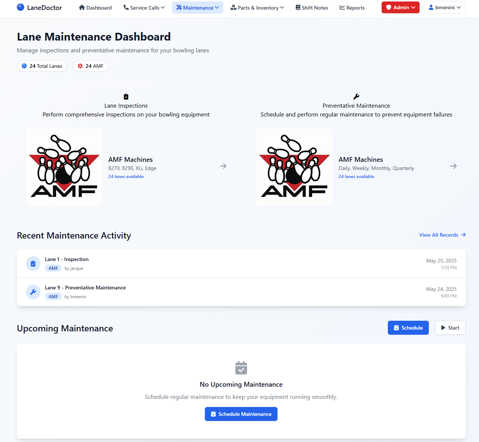Open the Lane 9 - Preventative Maintenance record

(241, 292)
